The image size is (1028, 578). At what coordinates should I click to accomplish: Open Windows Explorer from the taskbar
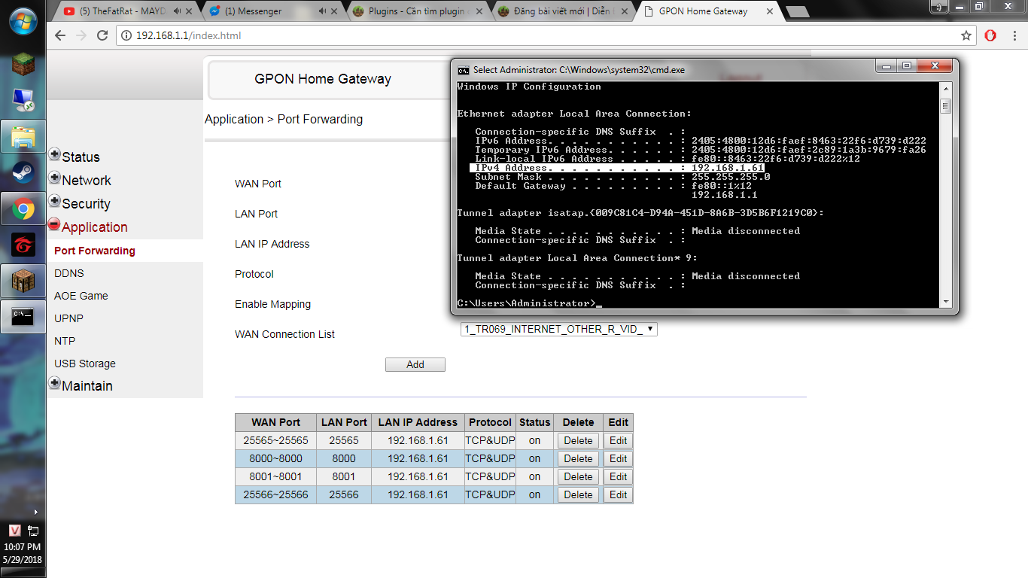pyautogui.click(x=23, y=136)
